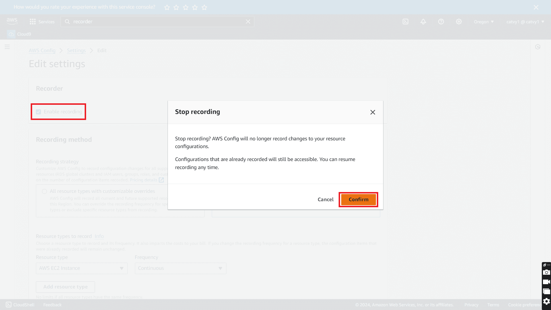Open the Oregon region dropdown
Image resolution: width=551 pixels, height=310 pixels.
tap(484, 22)
